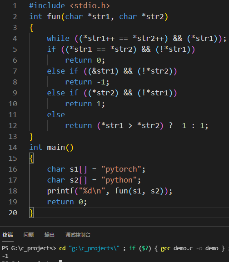Click 'gcc' in the terminal command
The width and height of the screenshot is (229, 262).
(165, 248)
